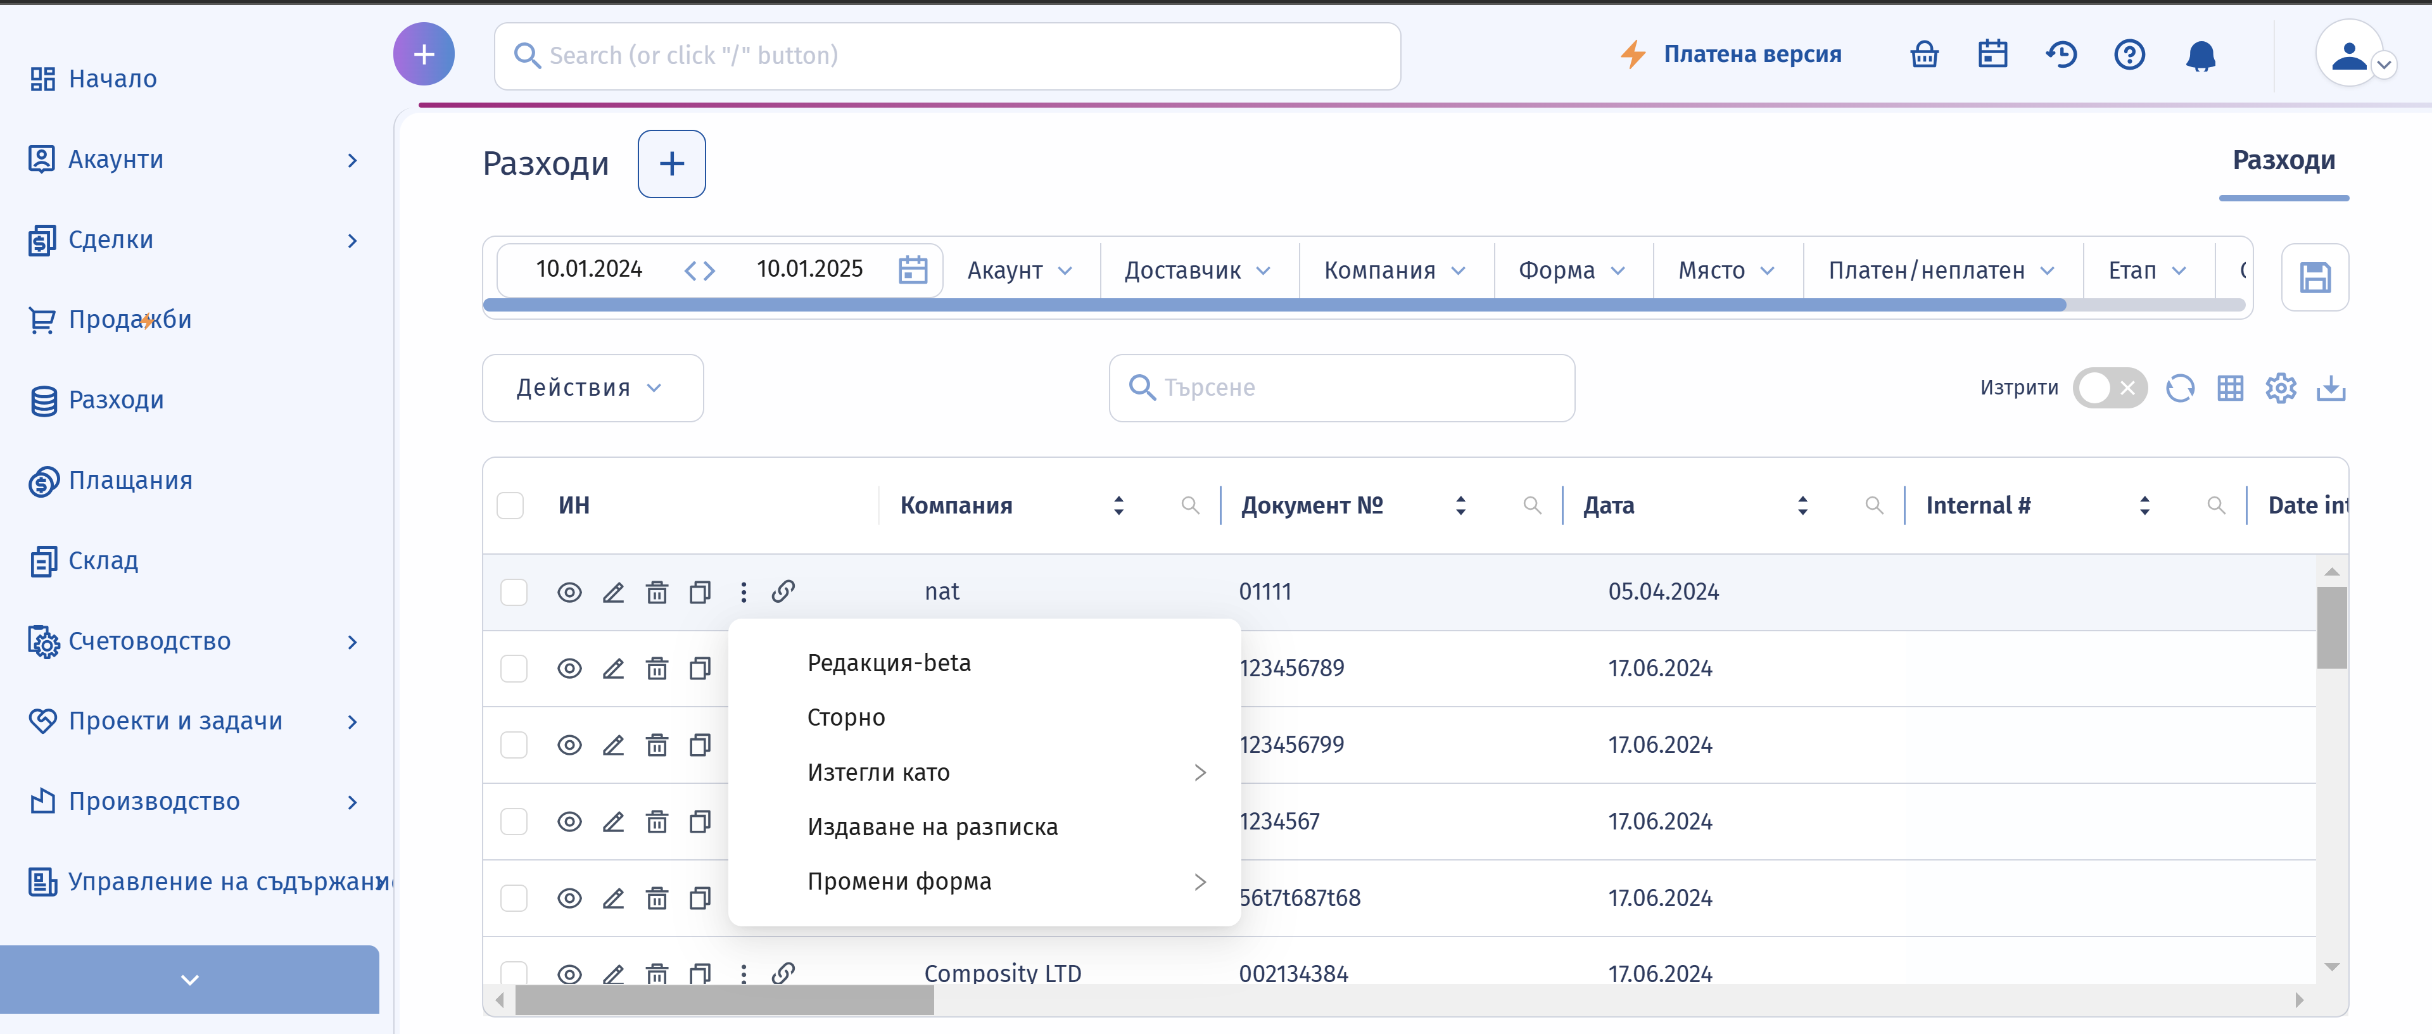Expand the Счетоводство sidebar section

(194, 641)
